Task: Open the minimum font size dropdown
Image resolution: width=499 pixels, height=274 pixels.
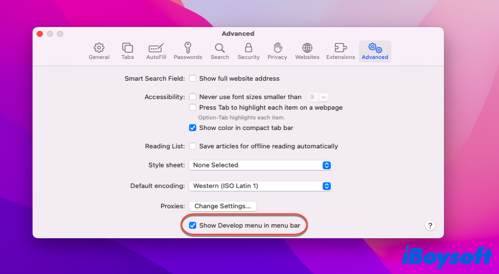Action: tap(318, 97)
